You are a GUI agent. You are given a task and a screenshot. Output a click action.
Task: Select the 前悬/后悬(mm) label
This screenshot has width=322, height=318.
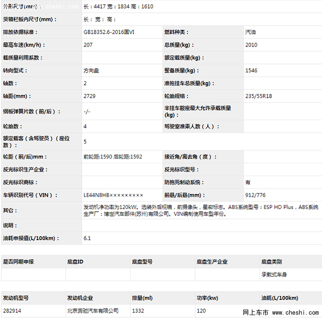(184, 195)
